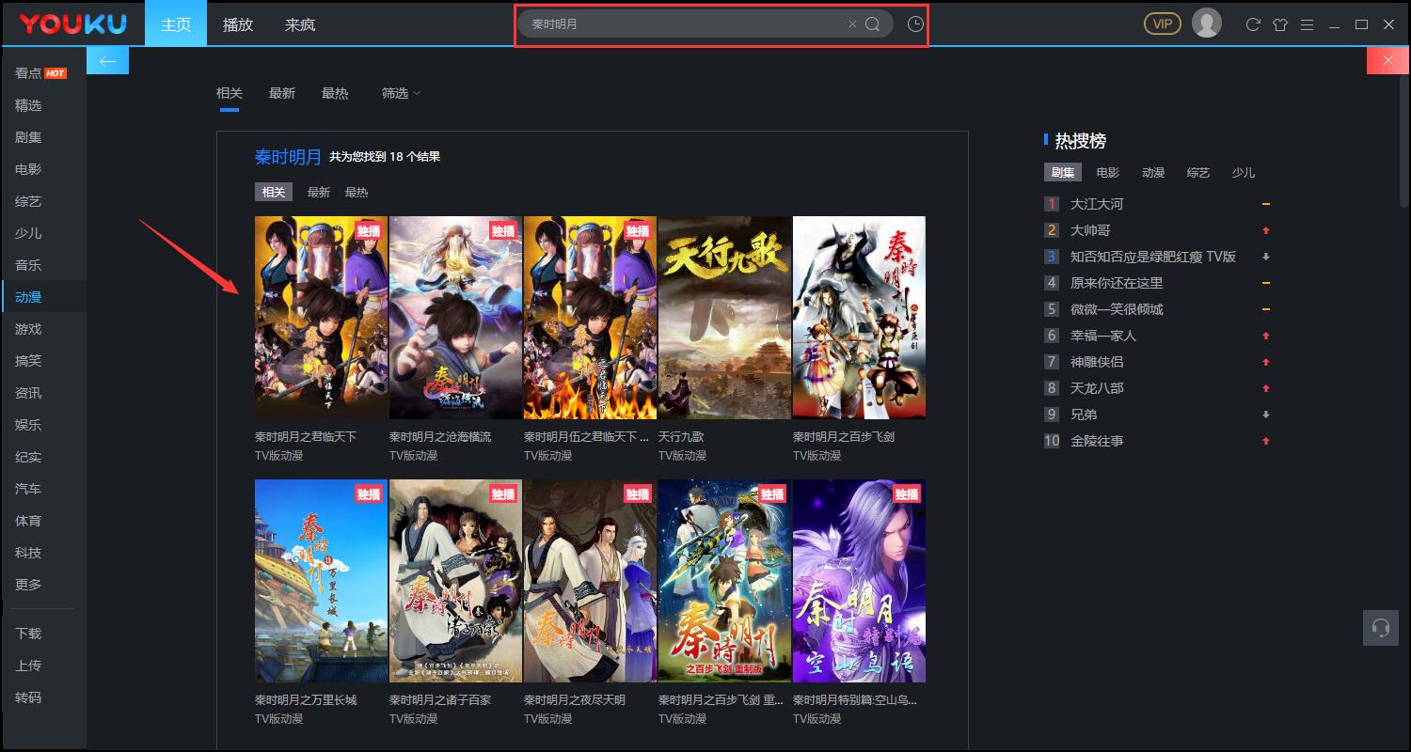Screen dimensions: 1411x752
Task: Select 电影 in the hot search panel
Action: point(1107,172)
